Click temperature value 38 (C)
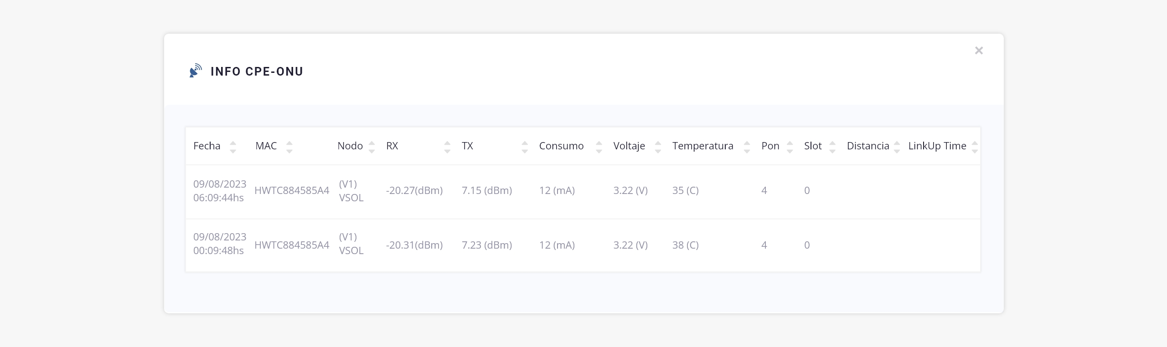Image resolution: width=1167 pixels, height=347 pixels. tap(685, 245)
